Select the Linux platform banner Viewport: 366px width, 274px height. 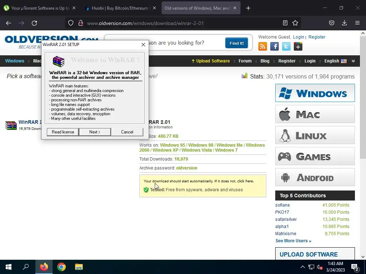coord(315,135)
